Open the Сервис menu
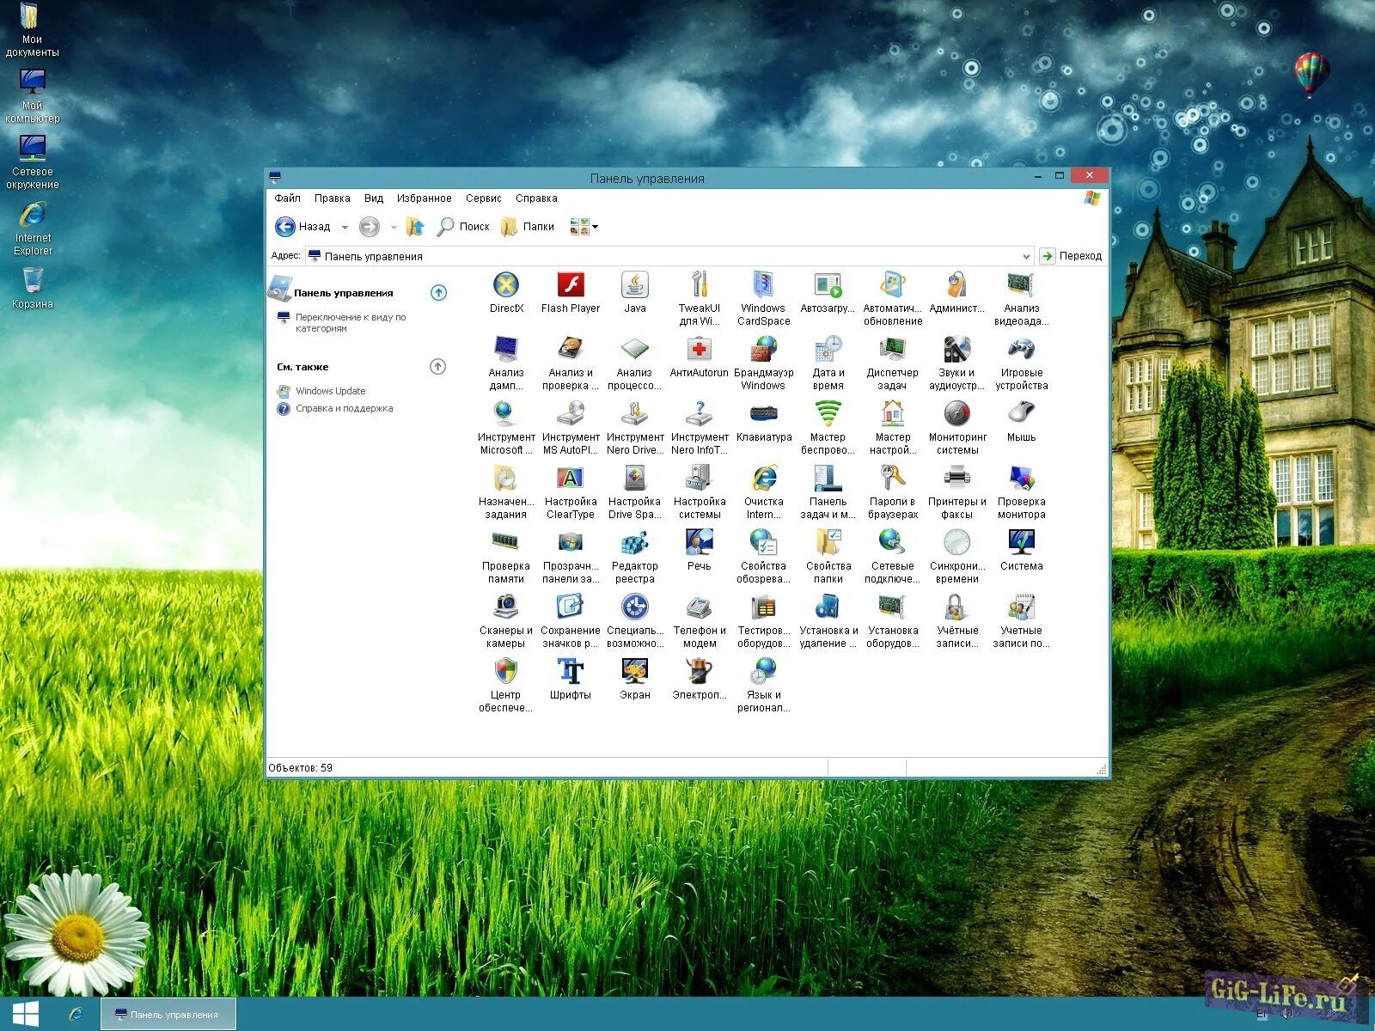The image size is (1375, 1031). click(482, 198)
